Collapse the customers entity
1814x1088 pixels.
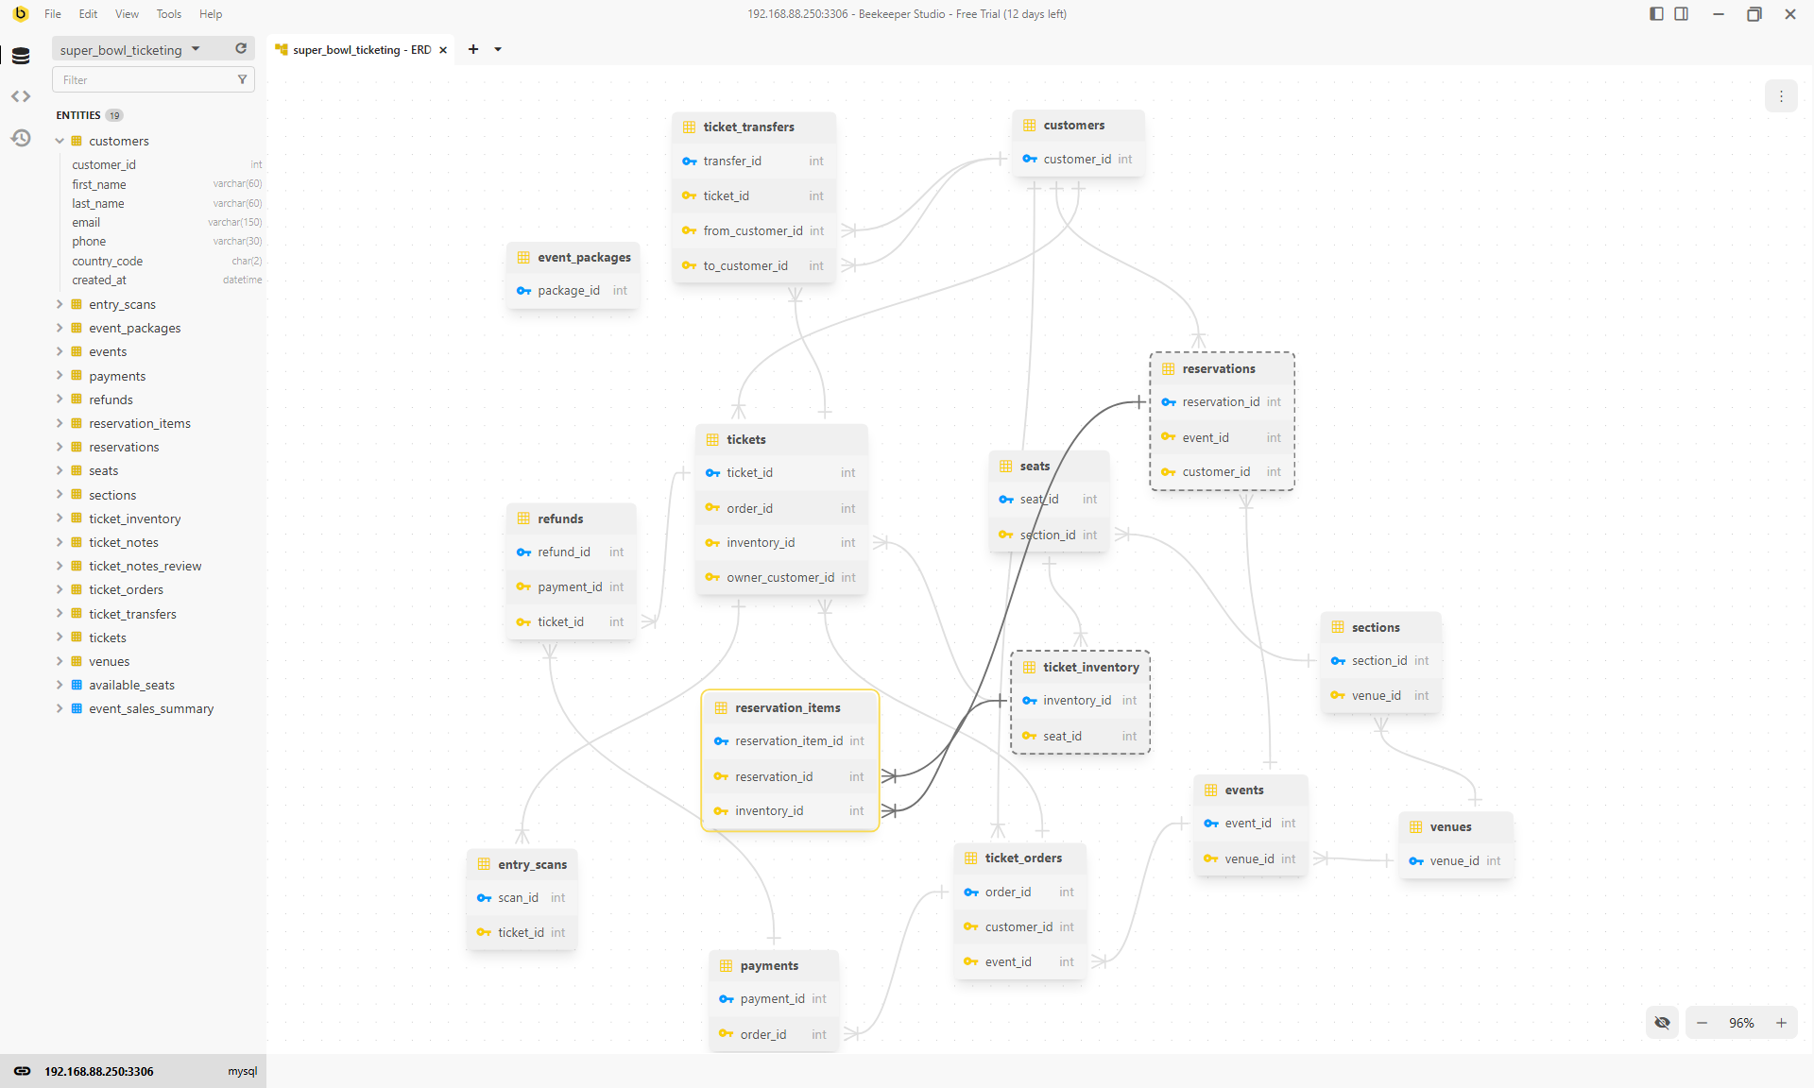click(x=60, y=141)
